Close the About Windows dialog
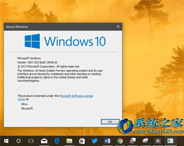The image size is (184, 146). [x=118, y=27]
